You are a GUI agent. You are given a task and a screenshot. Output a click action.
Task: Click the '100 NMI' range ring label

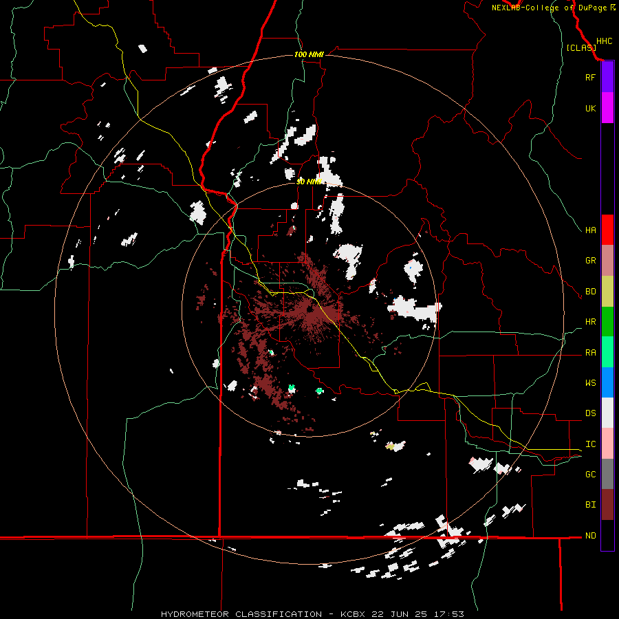[309, 54]
